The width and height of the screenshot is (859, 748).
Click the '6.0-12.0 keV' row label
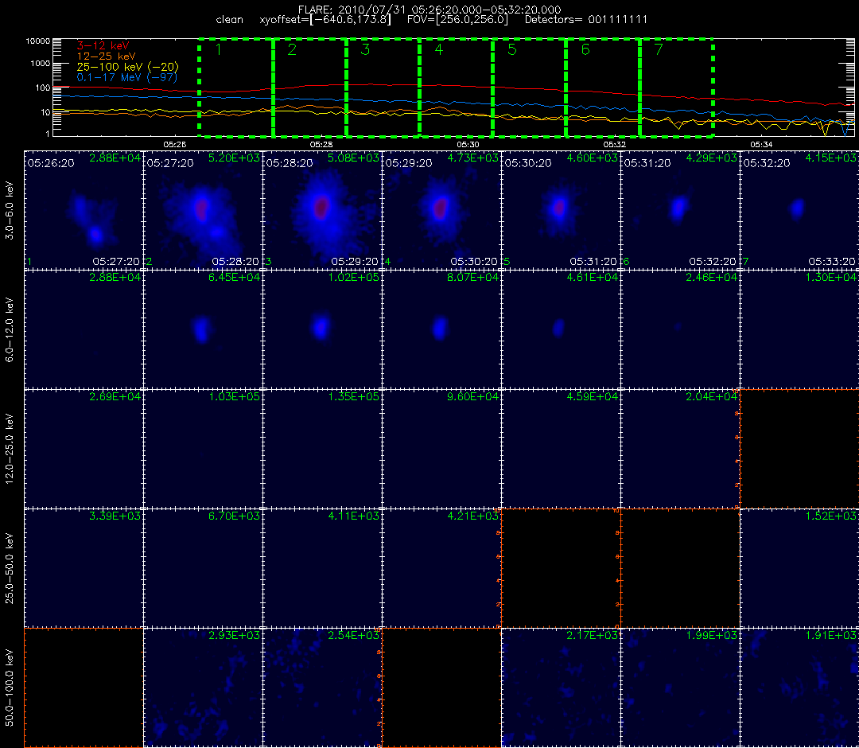tap(10, 330)
